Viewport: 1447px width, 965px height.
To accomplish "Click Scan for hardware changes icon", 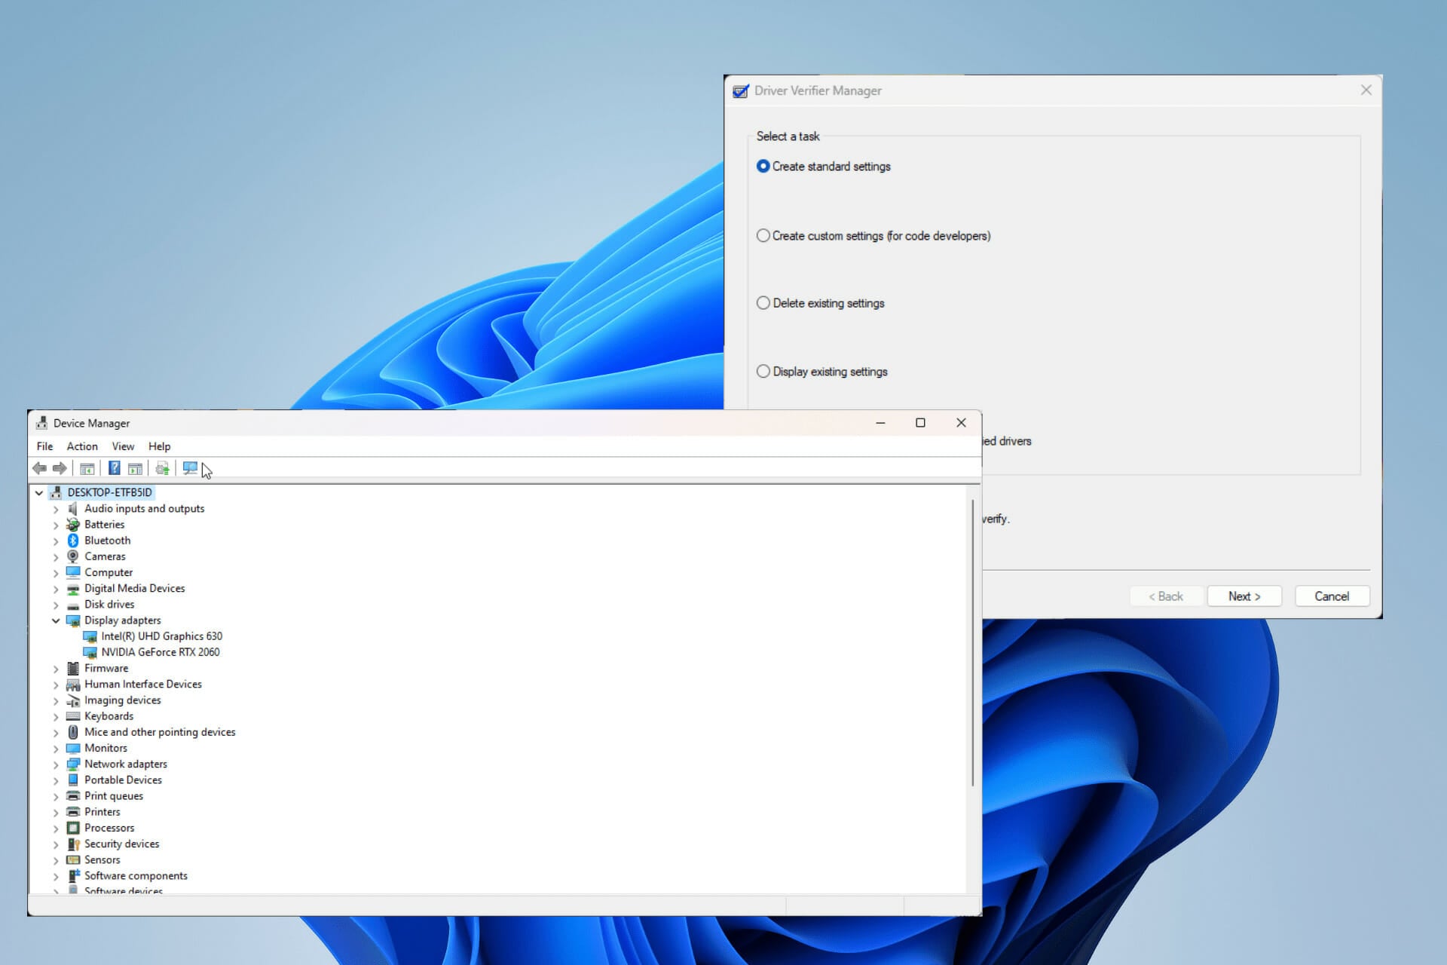I will pyautogui.click(x=190, y=468).
